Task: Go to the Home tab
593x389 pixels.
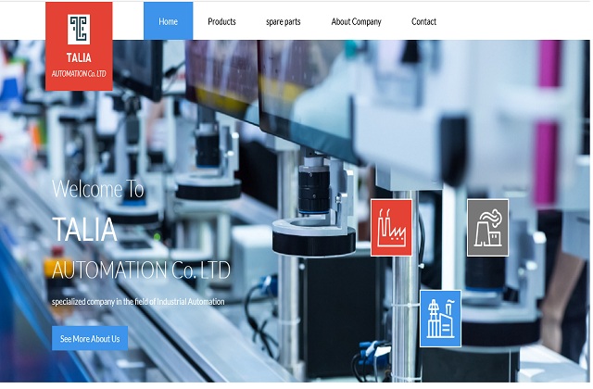Action: tap(168, 21)
